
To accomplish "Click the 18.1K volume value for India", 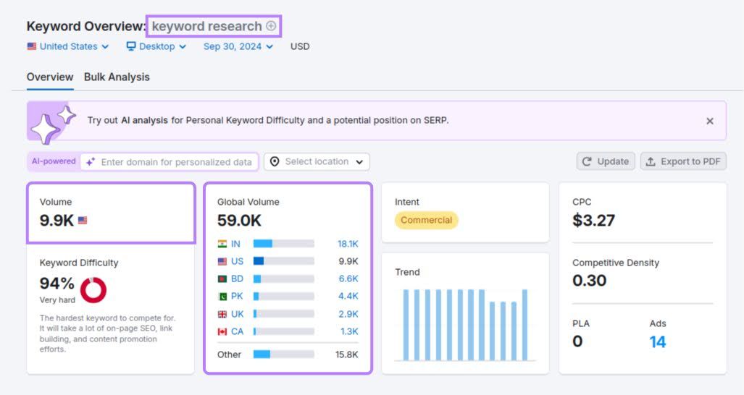I will click(x=348, y=244).
